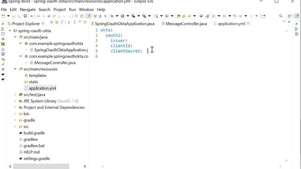Collapse the src/main/resources folder
301x169 pixels.
coord(15,69)
